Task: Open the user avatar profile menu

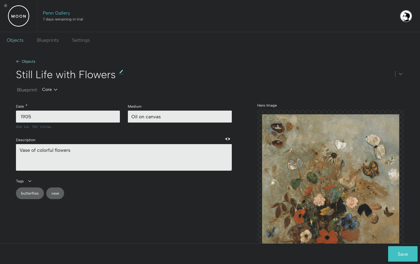Action: click(406, 16)
